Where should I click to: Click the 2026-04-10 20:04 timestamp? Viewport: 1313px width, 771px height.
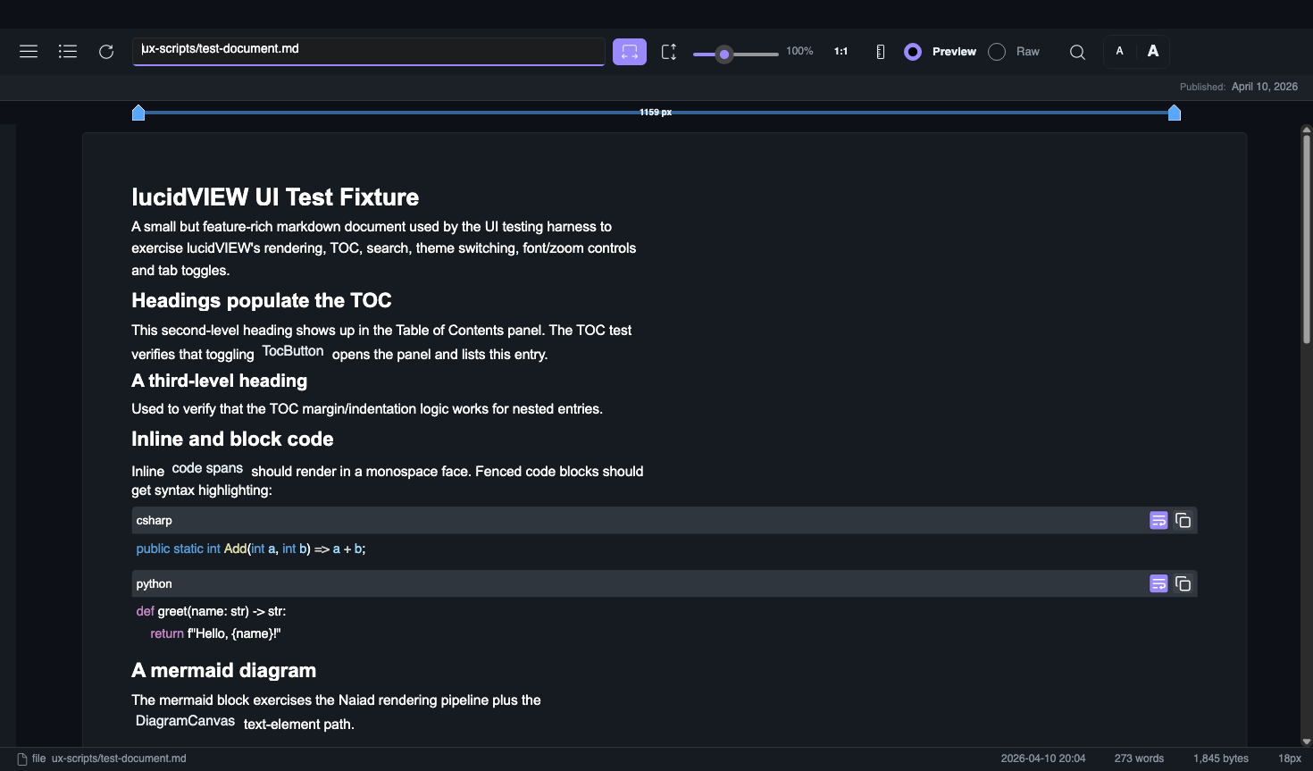[1043, 758]
